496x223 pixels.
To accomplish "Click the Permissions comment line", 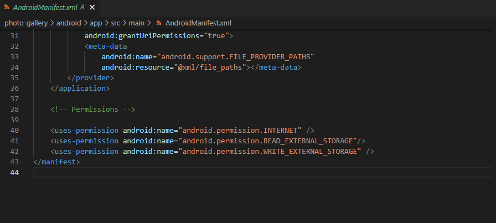I will click(93, 110).
